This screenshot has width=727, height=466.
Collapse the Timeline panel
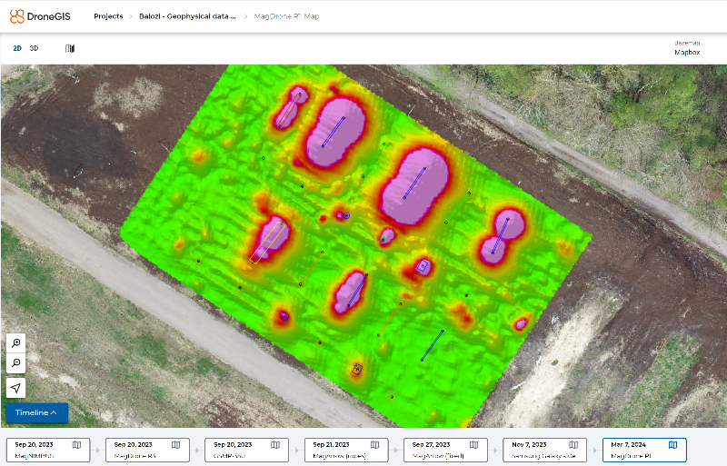pos(36,413)
